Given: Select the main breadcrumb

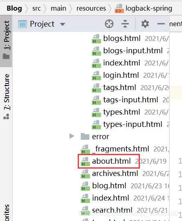Looking at the screenshot, I should [x=58, y=8].
